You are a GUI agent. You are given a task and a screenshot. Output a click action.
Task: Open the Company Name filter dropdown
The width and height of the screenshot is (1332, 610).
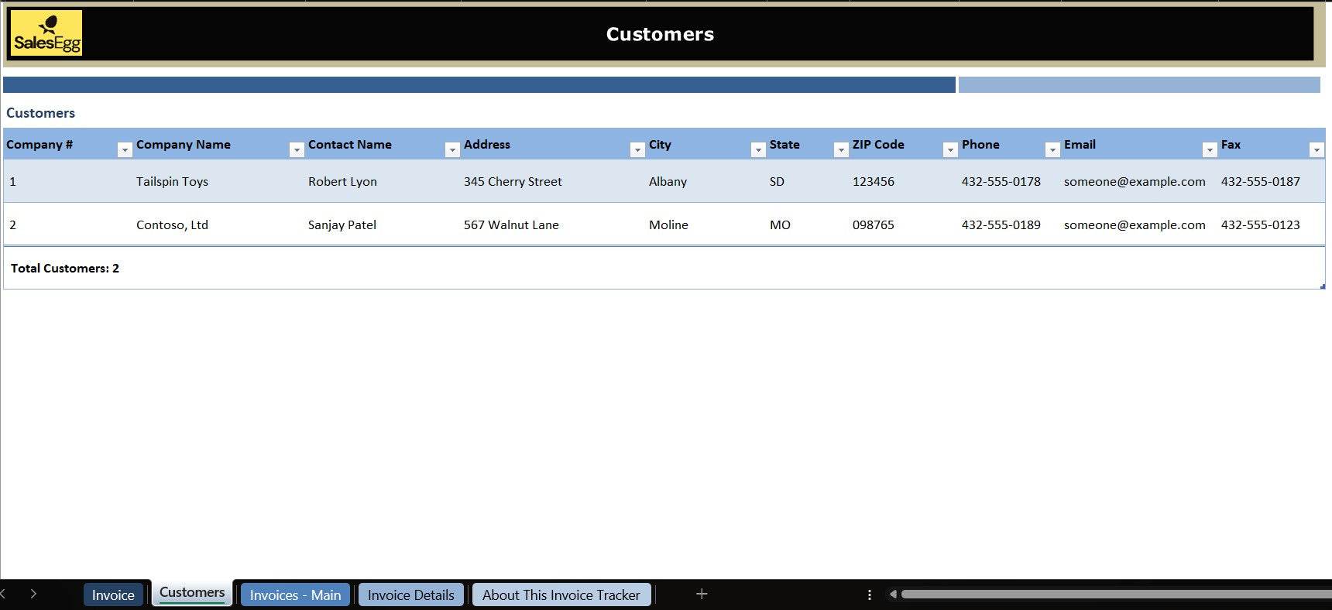click(x=296, y=150)
